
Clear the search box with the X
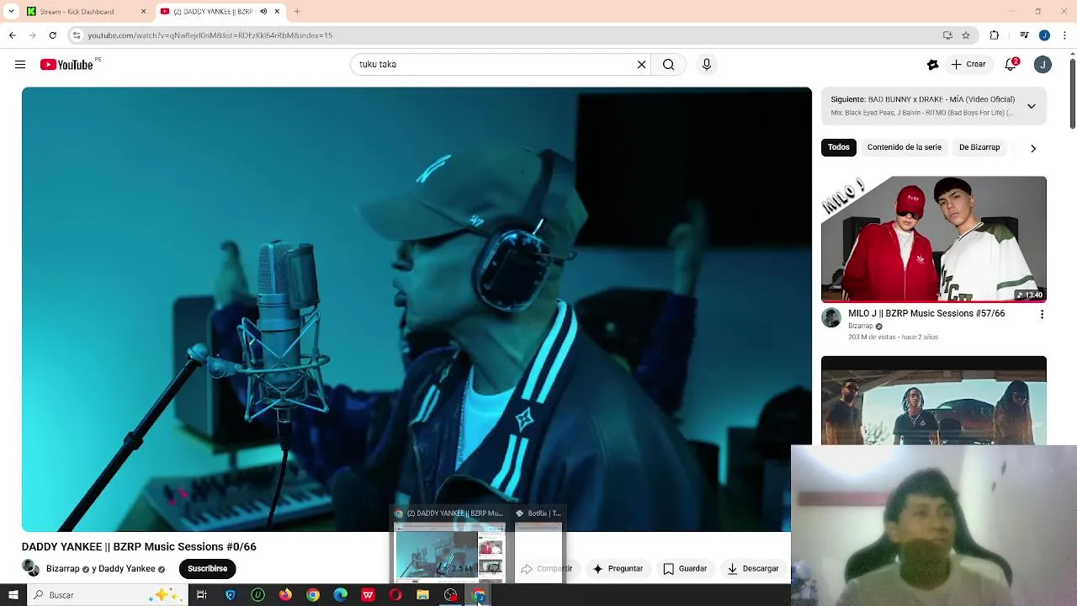641,65
